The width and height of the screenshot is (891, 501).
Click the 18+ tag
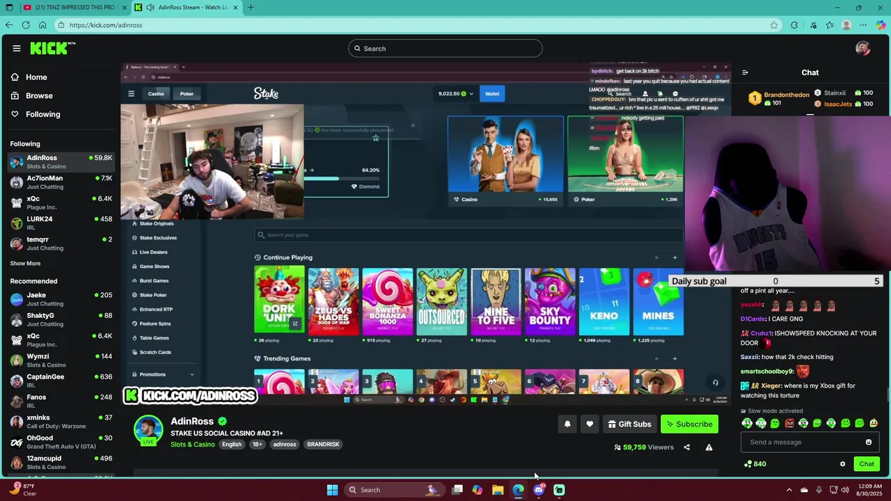pyautogui.click(x=257, y=445)
